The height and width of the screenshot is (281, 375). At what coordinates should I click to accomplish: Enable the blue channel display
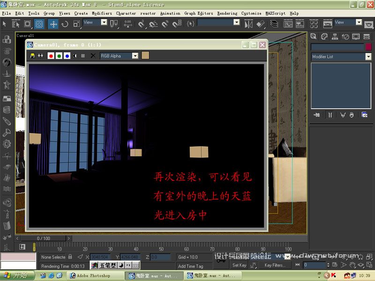[67, 56]
